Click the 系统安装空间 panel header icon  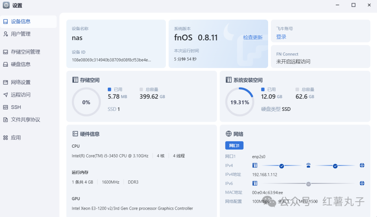pos(228,80)
